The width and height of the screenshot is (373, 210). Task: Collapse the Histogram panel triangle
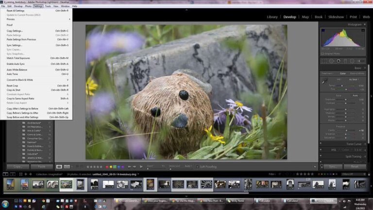pyautogui.click(x=365, y=24)
